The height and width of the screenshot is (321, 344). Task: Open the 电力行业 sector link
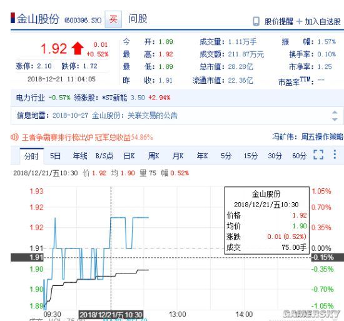click(x=31, y=98)
